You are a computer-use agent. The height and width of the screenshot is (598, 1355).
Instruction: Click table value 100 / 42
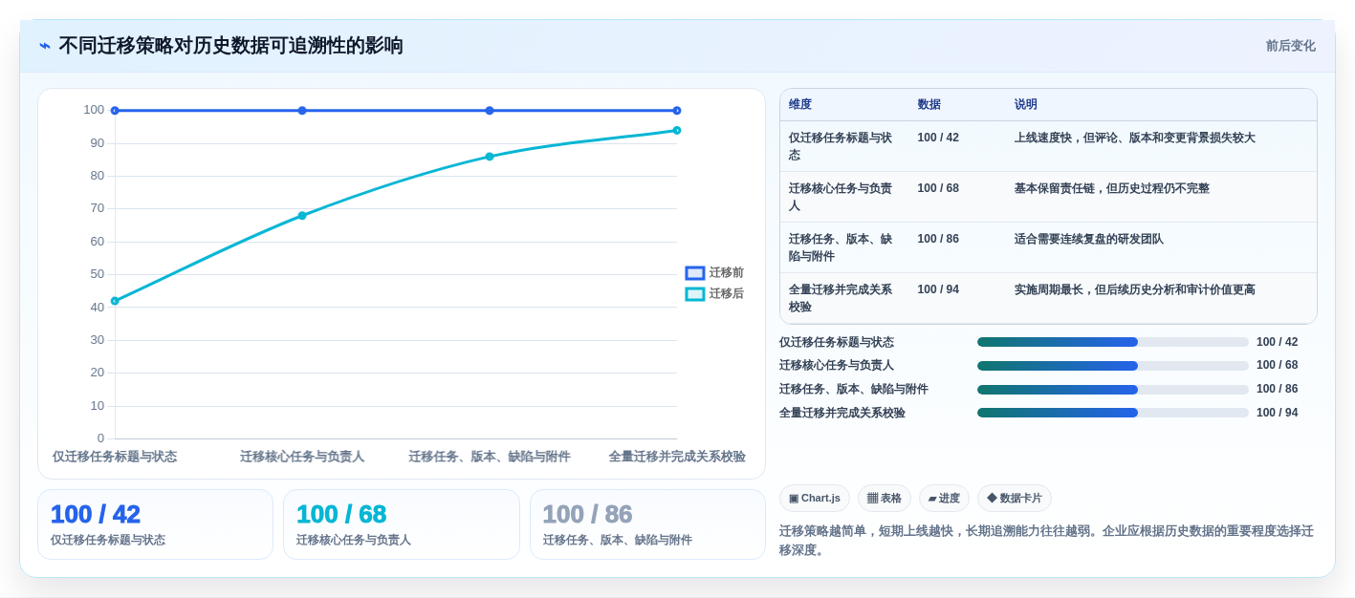tap(938, 138)
